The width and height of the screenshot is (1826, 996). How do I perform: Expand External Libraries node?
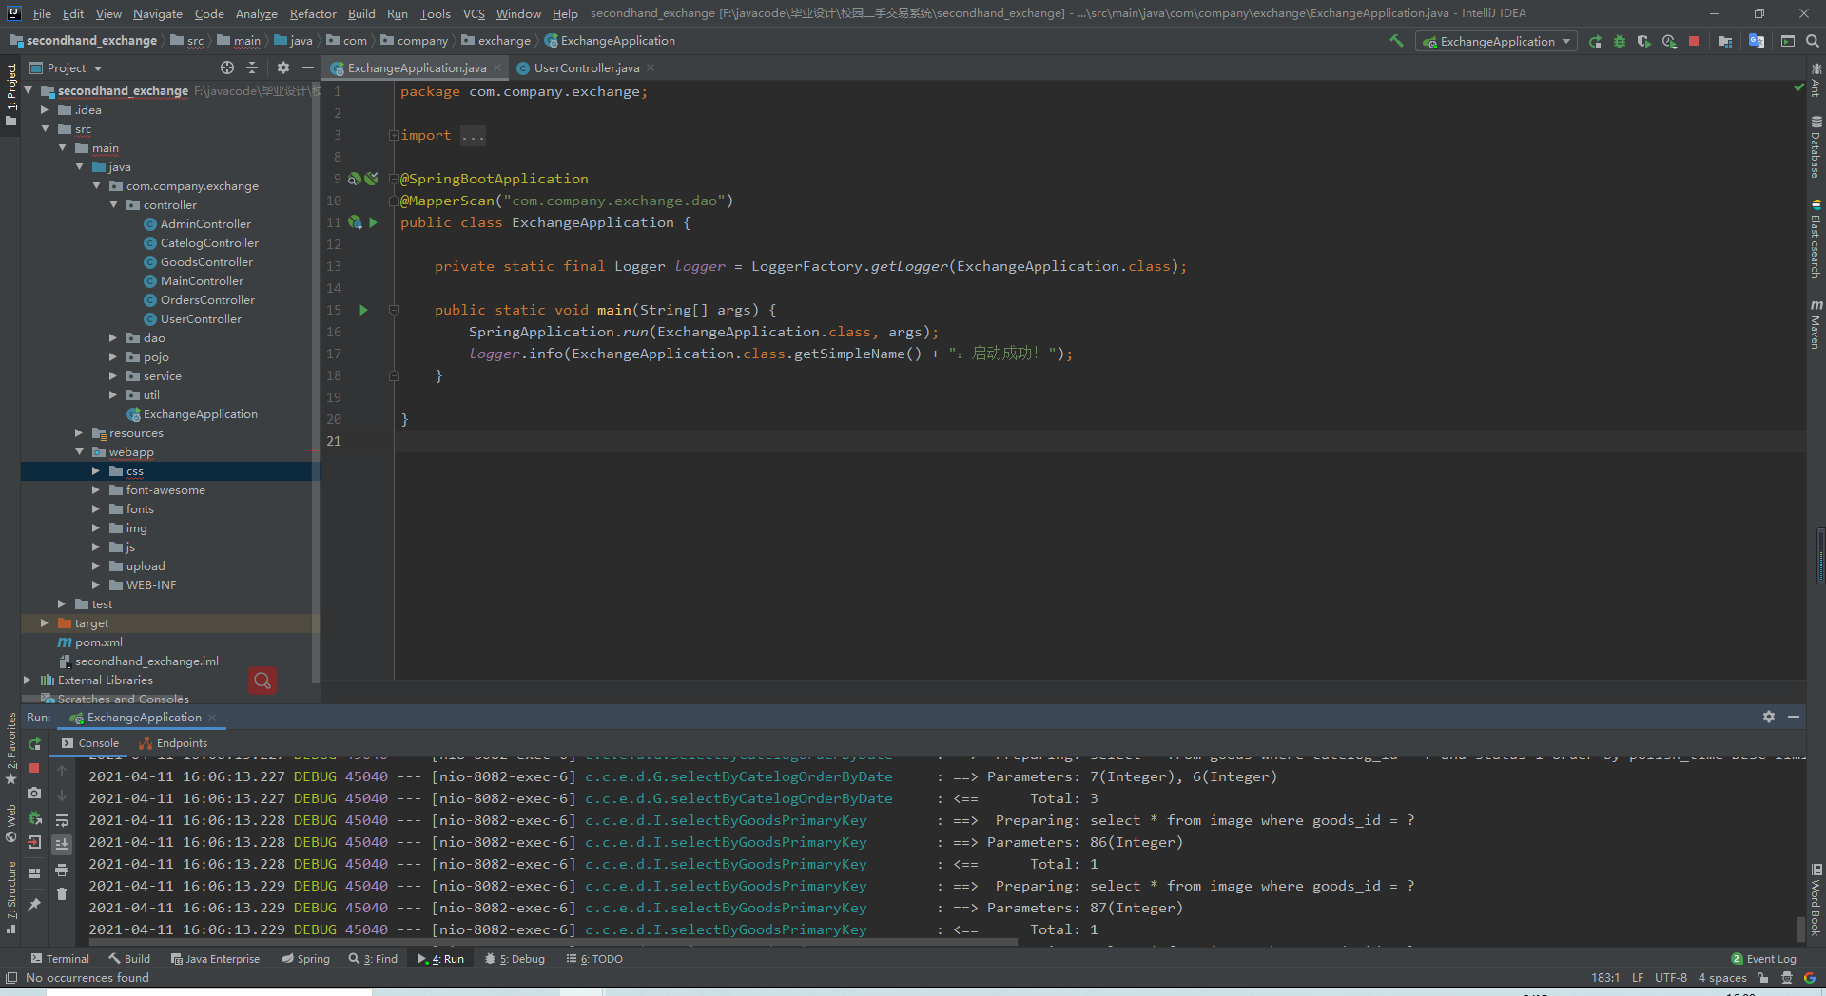click(28, 680)
